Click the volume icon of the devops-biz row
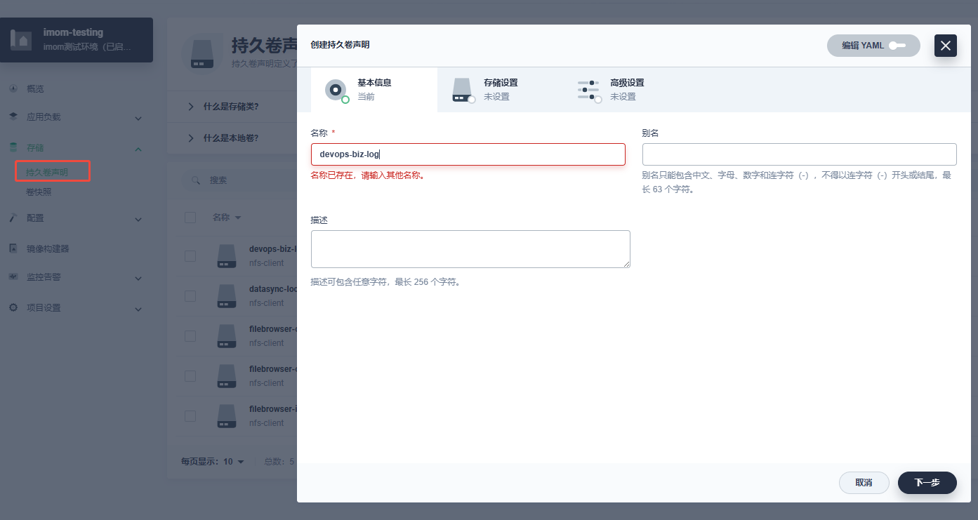 pos(226,256)
